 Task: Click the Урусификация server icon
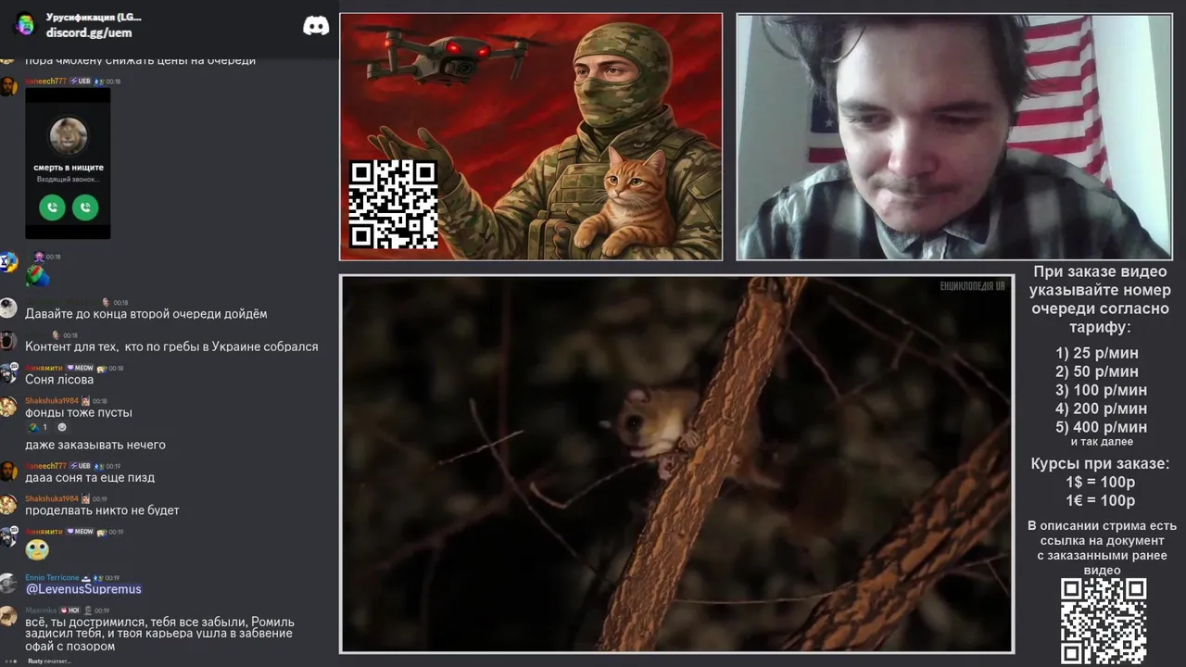tap(25, 24)
